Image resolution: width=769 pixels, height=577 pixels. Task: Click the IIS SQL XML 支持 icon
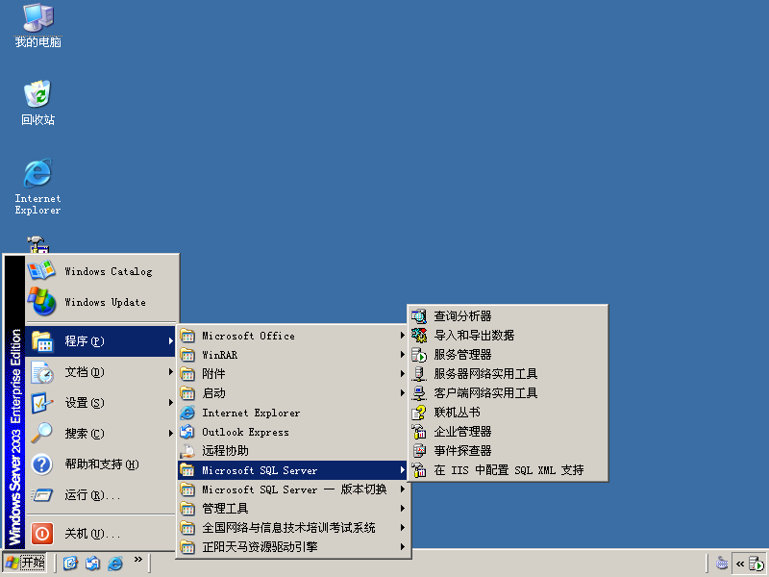[x=419, y=470]
